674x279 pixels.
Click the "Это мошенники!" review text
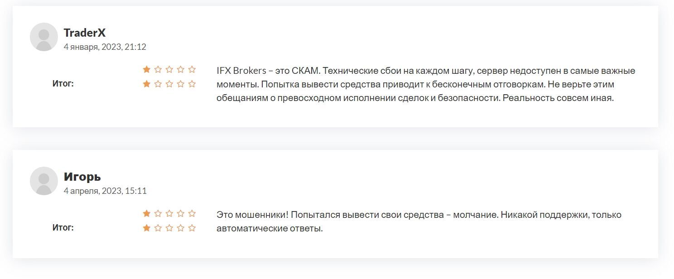tap(419, 221)
